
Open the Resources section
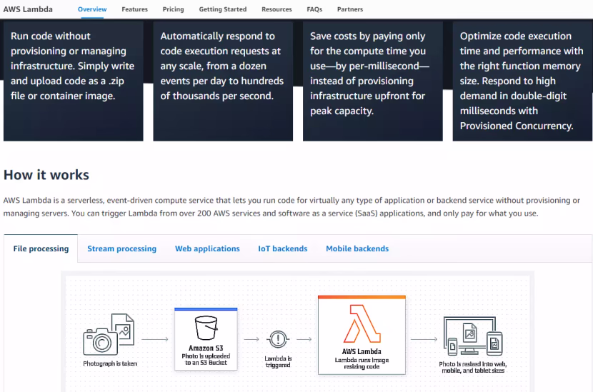[276, 9]
